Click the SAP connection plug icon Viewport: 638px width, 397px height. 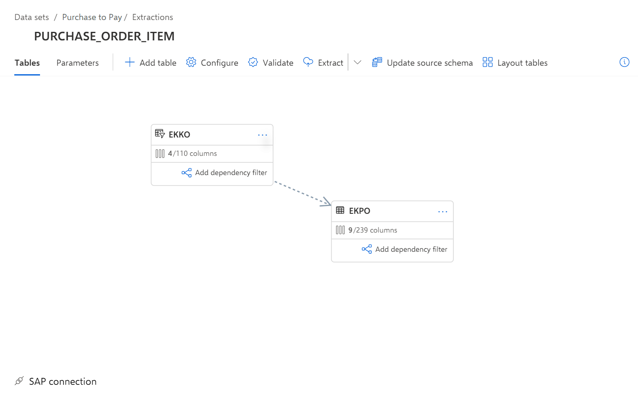(x=19, y=381)
